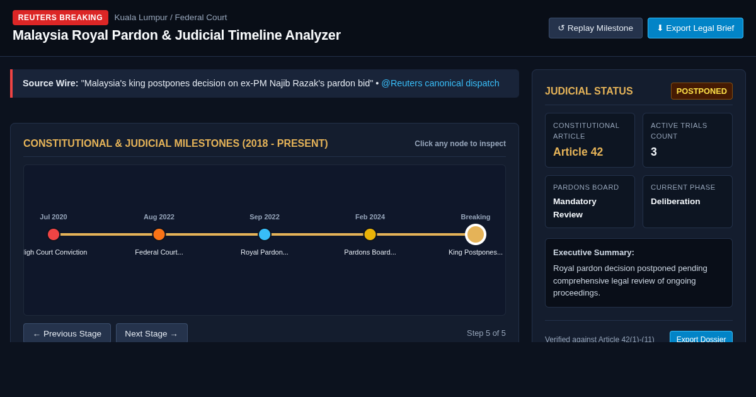Image resolution: width=756 pixels, height=397 pixels.
Task: Go to the Previous Stage
Action: (x=67, y=333)
